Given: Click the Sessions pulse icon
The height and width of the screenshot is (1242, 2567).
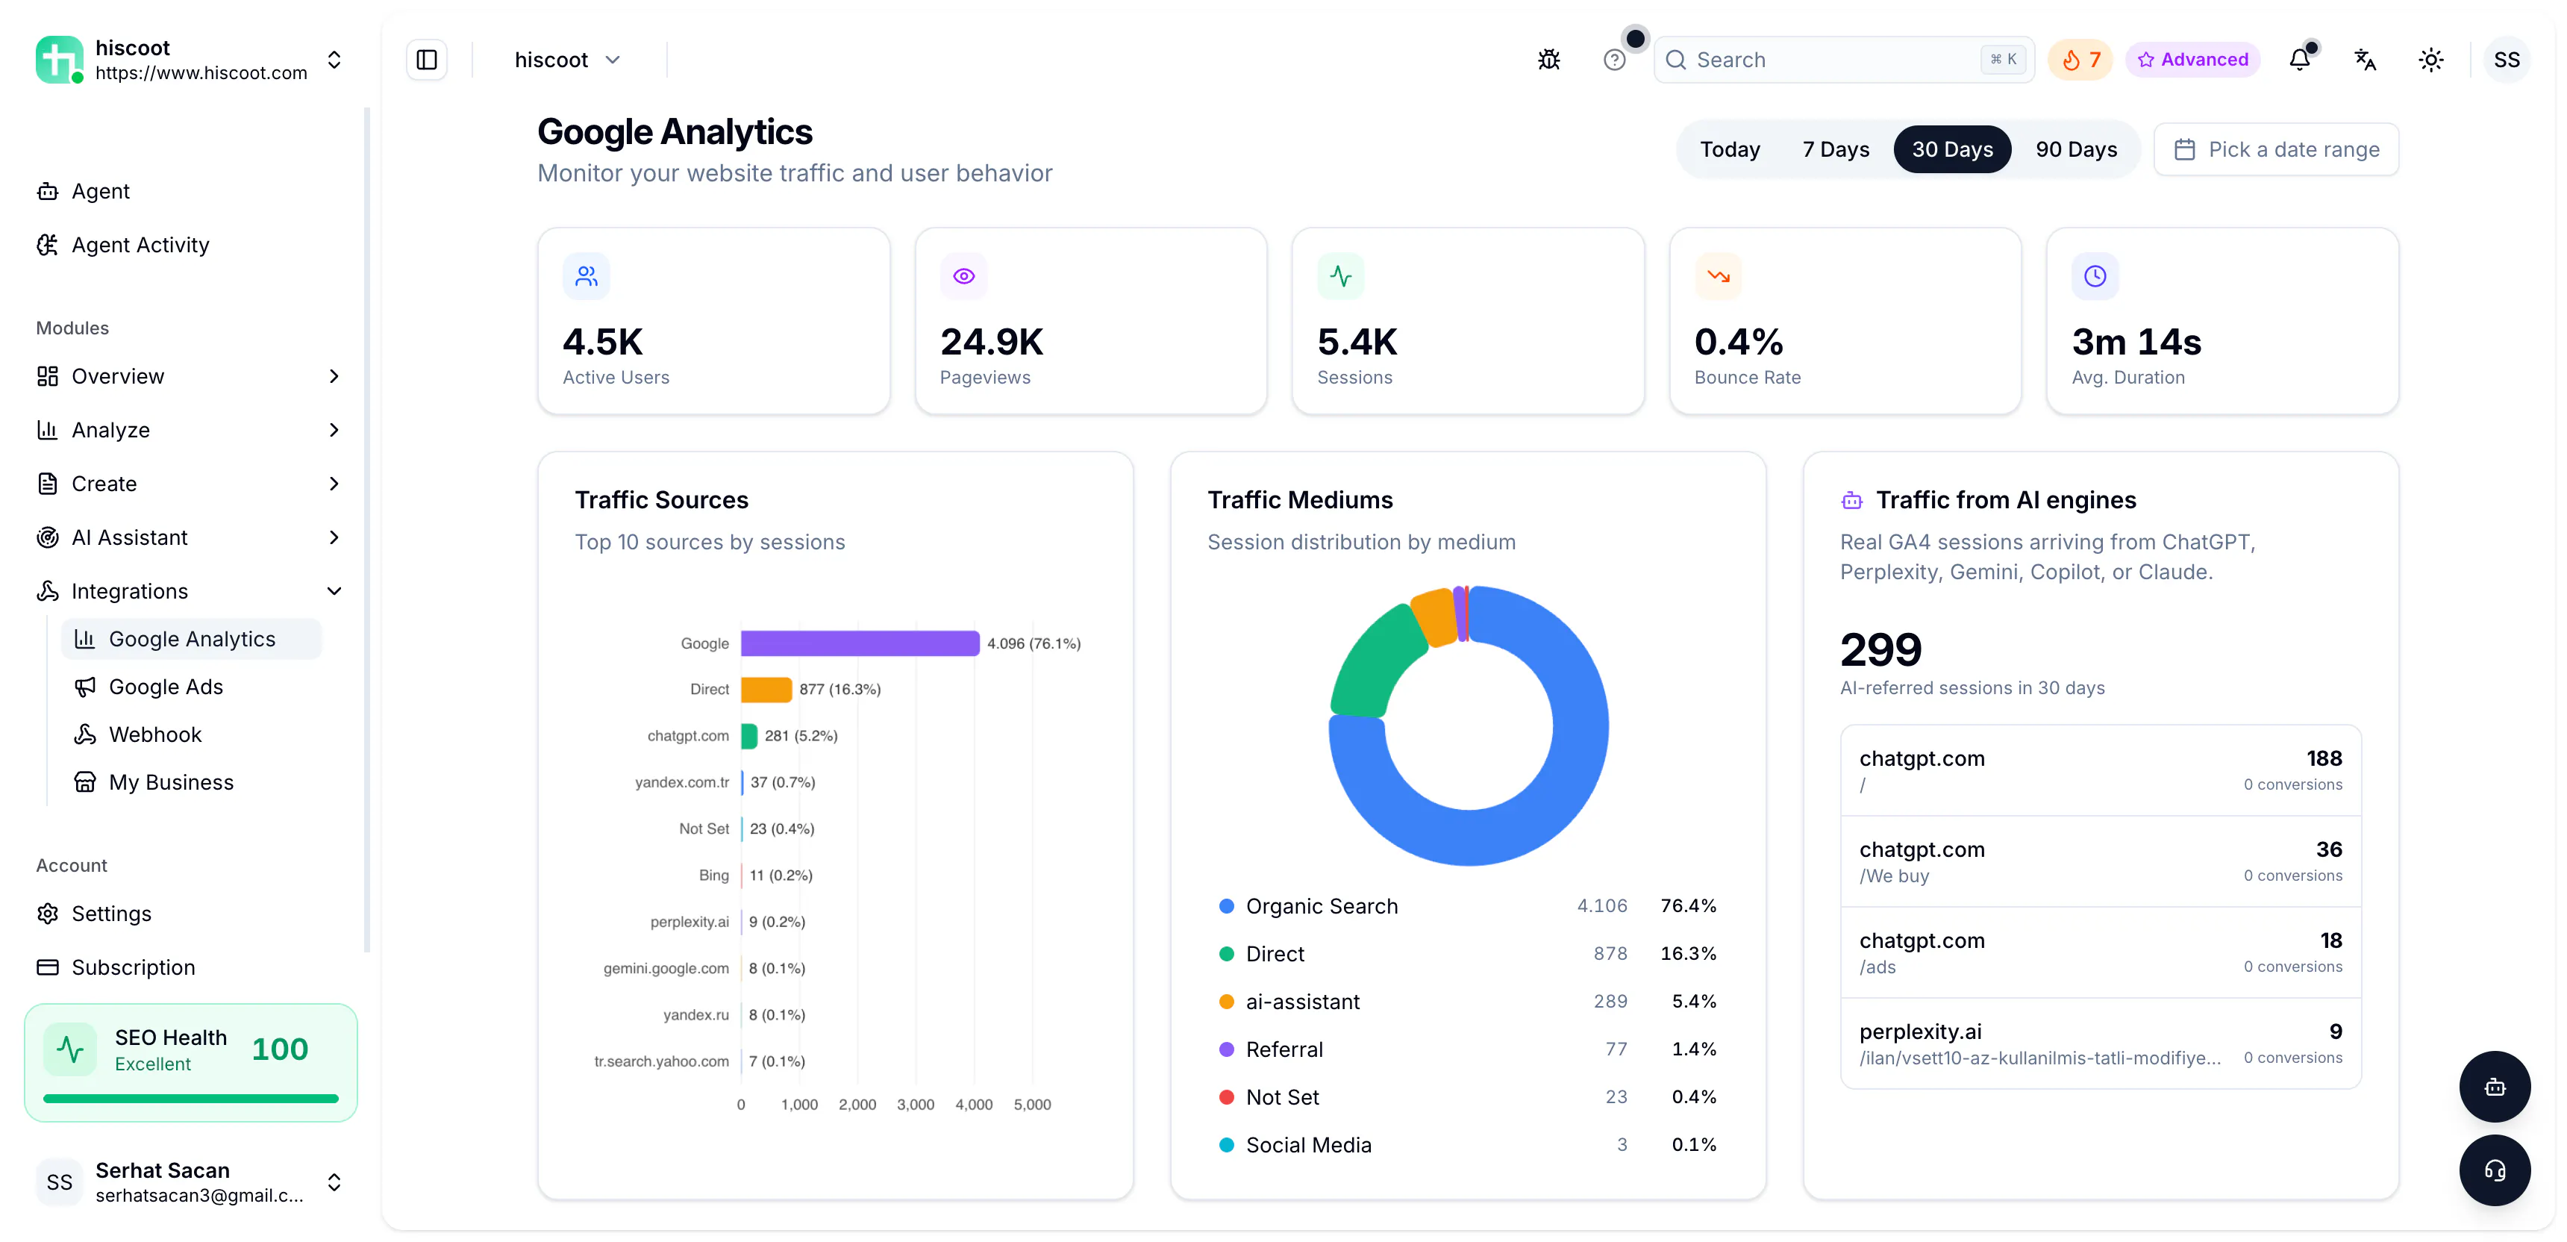Looking at the screenshot, I should (x=1340, y=276).
